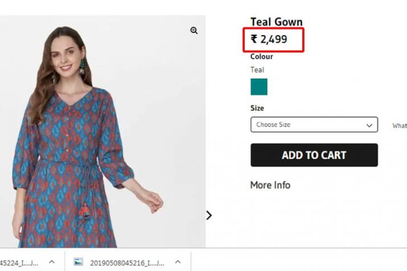This screenshot has width=407, height=271.
Task: Click the size dropdown arrow
Action: coord(369,125)
